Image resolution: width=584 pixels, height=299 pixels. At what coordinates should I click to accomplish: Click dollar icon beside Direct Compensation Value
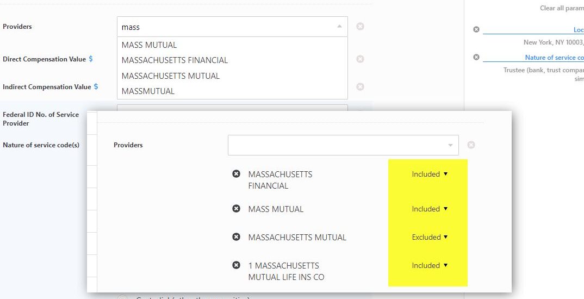click(91, 59)
